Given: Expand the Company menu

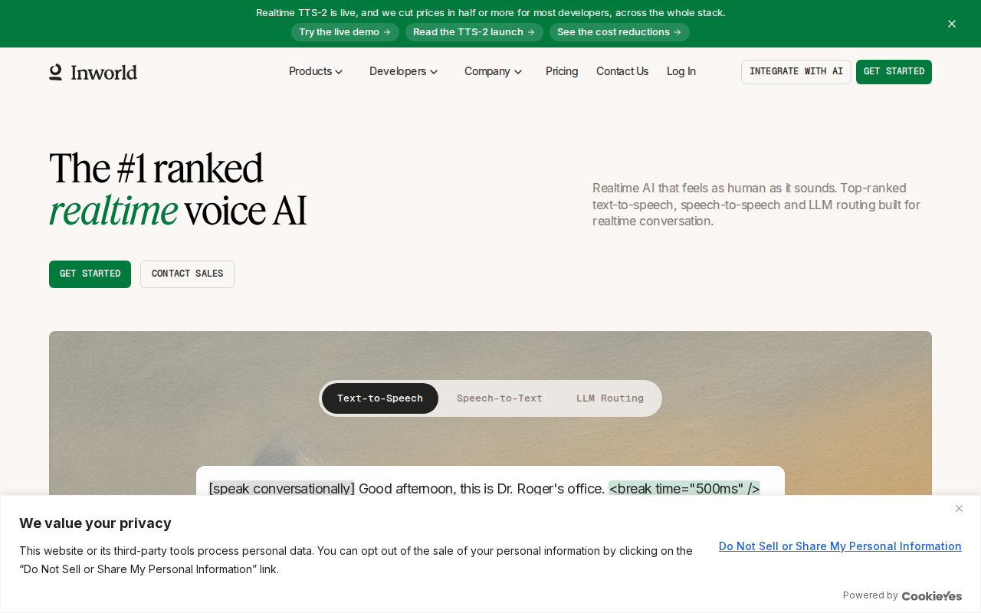Looking at the screenshot, I should pos(494,71).
